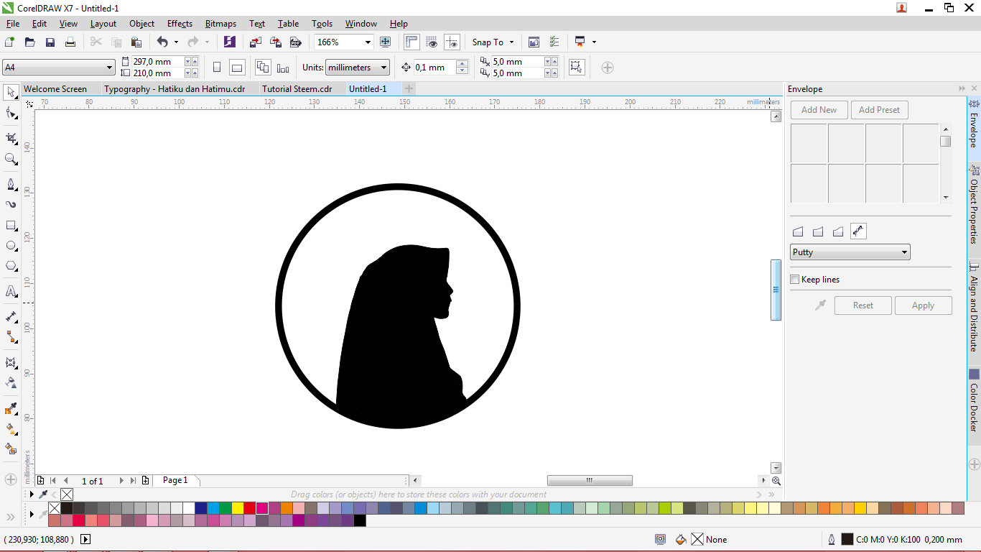Enable the Keep lines checkbox

coord(795,280)
